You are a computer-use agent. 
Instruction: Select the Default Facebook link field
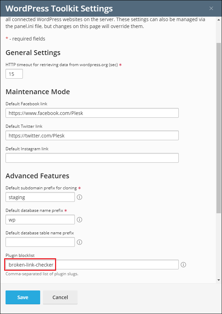click(92, 113)
